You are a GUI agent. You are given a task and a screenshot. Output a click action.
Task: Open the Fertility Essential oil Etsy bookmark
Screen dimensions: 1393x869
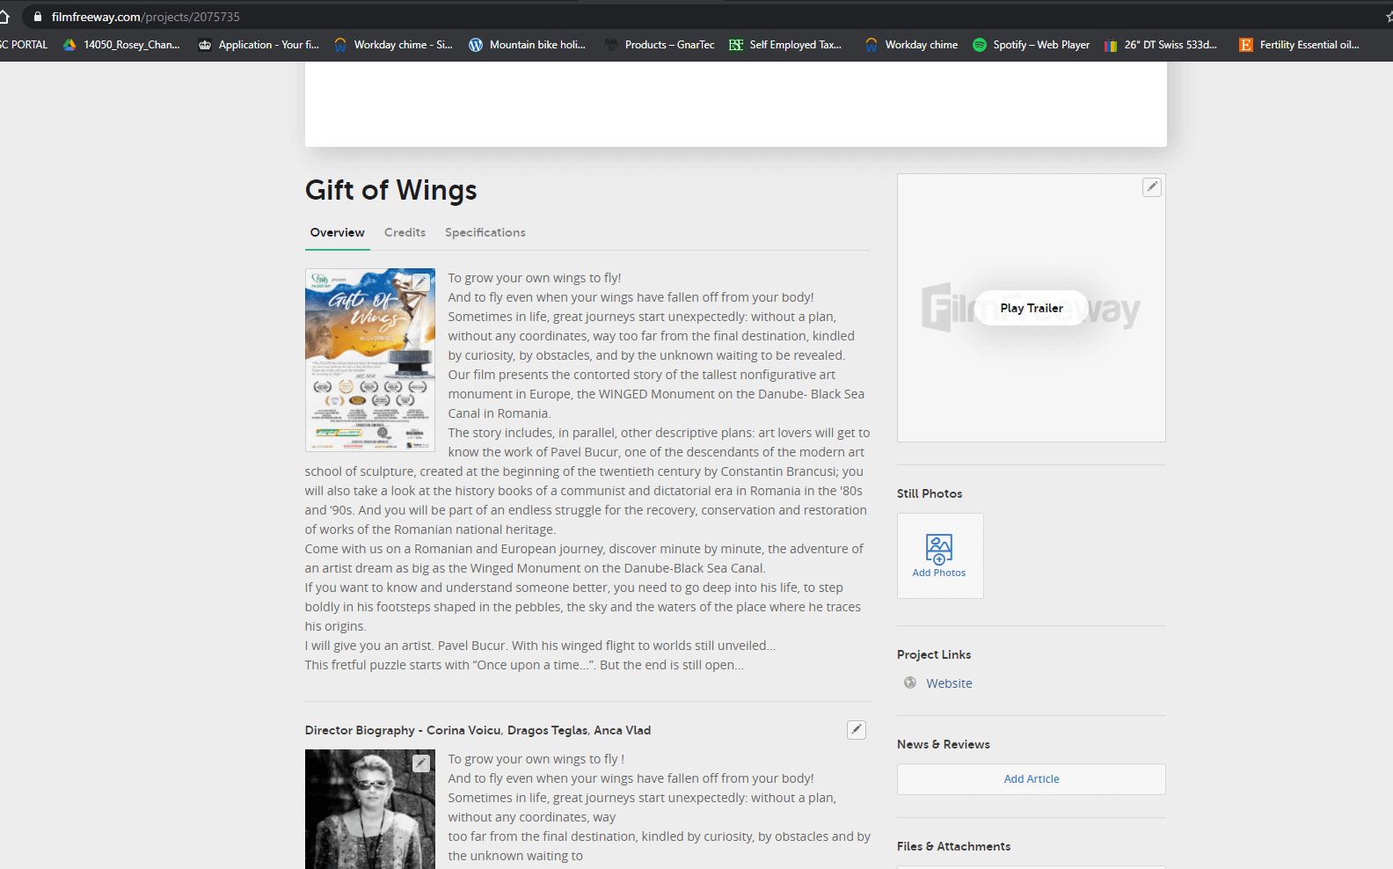click(x=1299, y=45)
